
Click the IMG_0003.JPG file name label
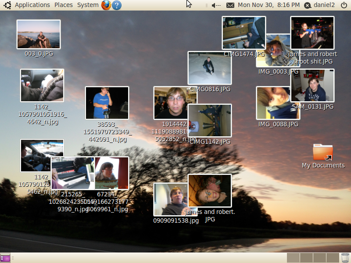tap(278, 71)
